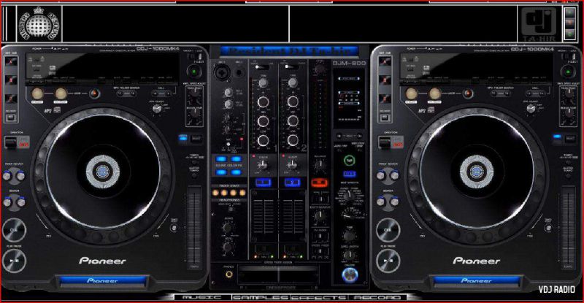Image resolution: width=584 pixels, height=303 pixels.
Task: Click the channel 2 MID EQ knob
Action: [x=293, y=120]
